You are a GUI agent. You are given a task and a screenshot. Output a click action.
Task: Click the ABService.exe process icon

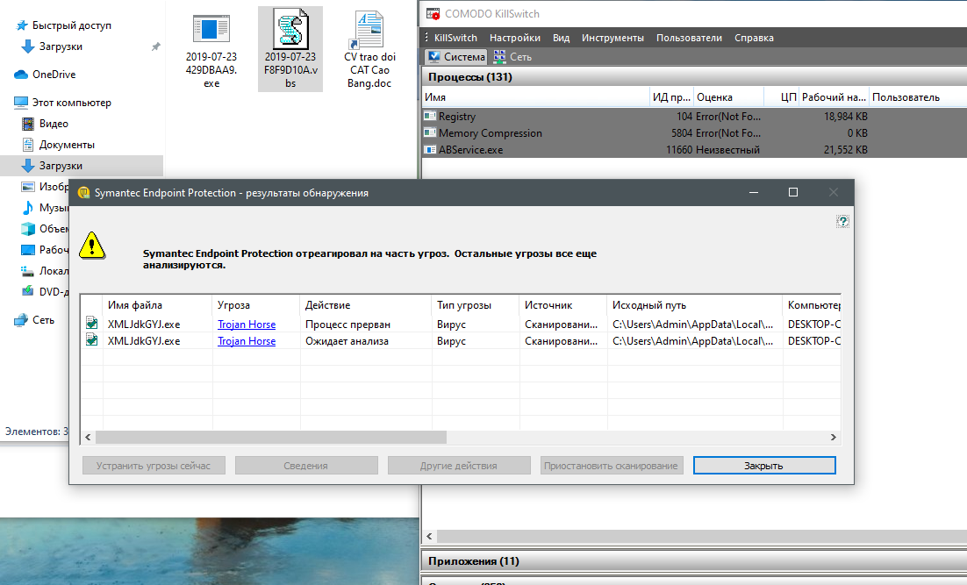point(430,149)
